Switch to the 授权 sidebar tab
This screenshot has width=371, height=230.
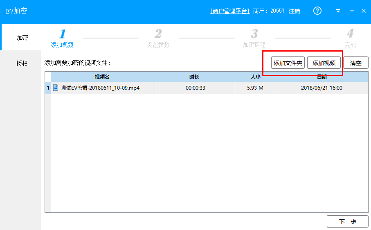(x=22, y=63)
